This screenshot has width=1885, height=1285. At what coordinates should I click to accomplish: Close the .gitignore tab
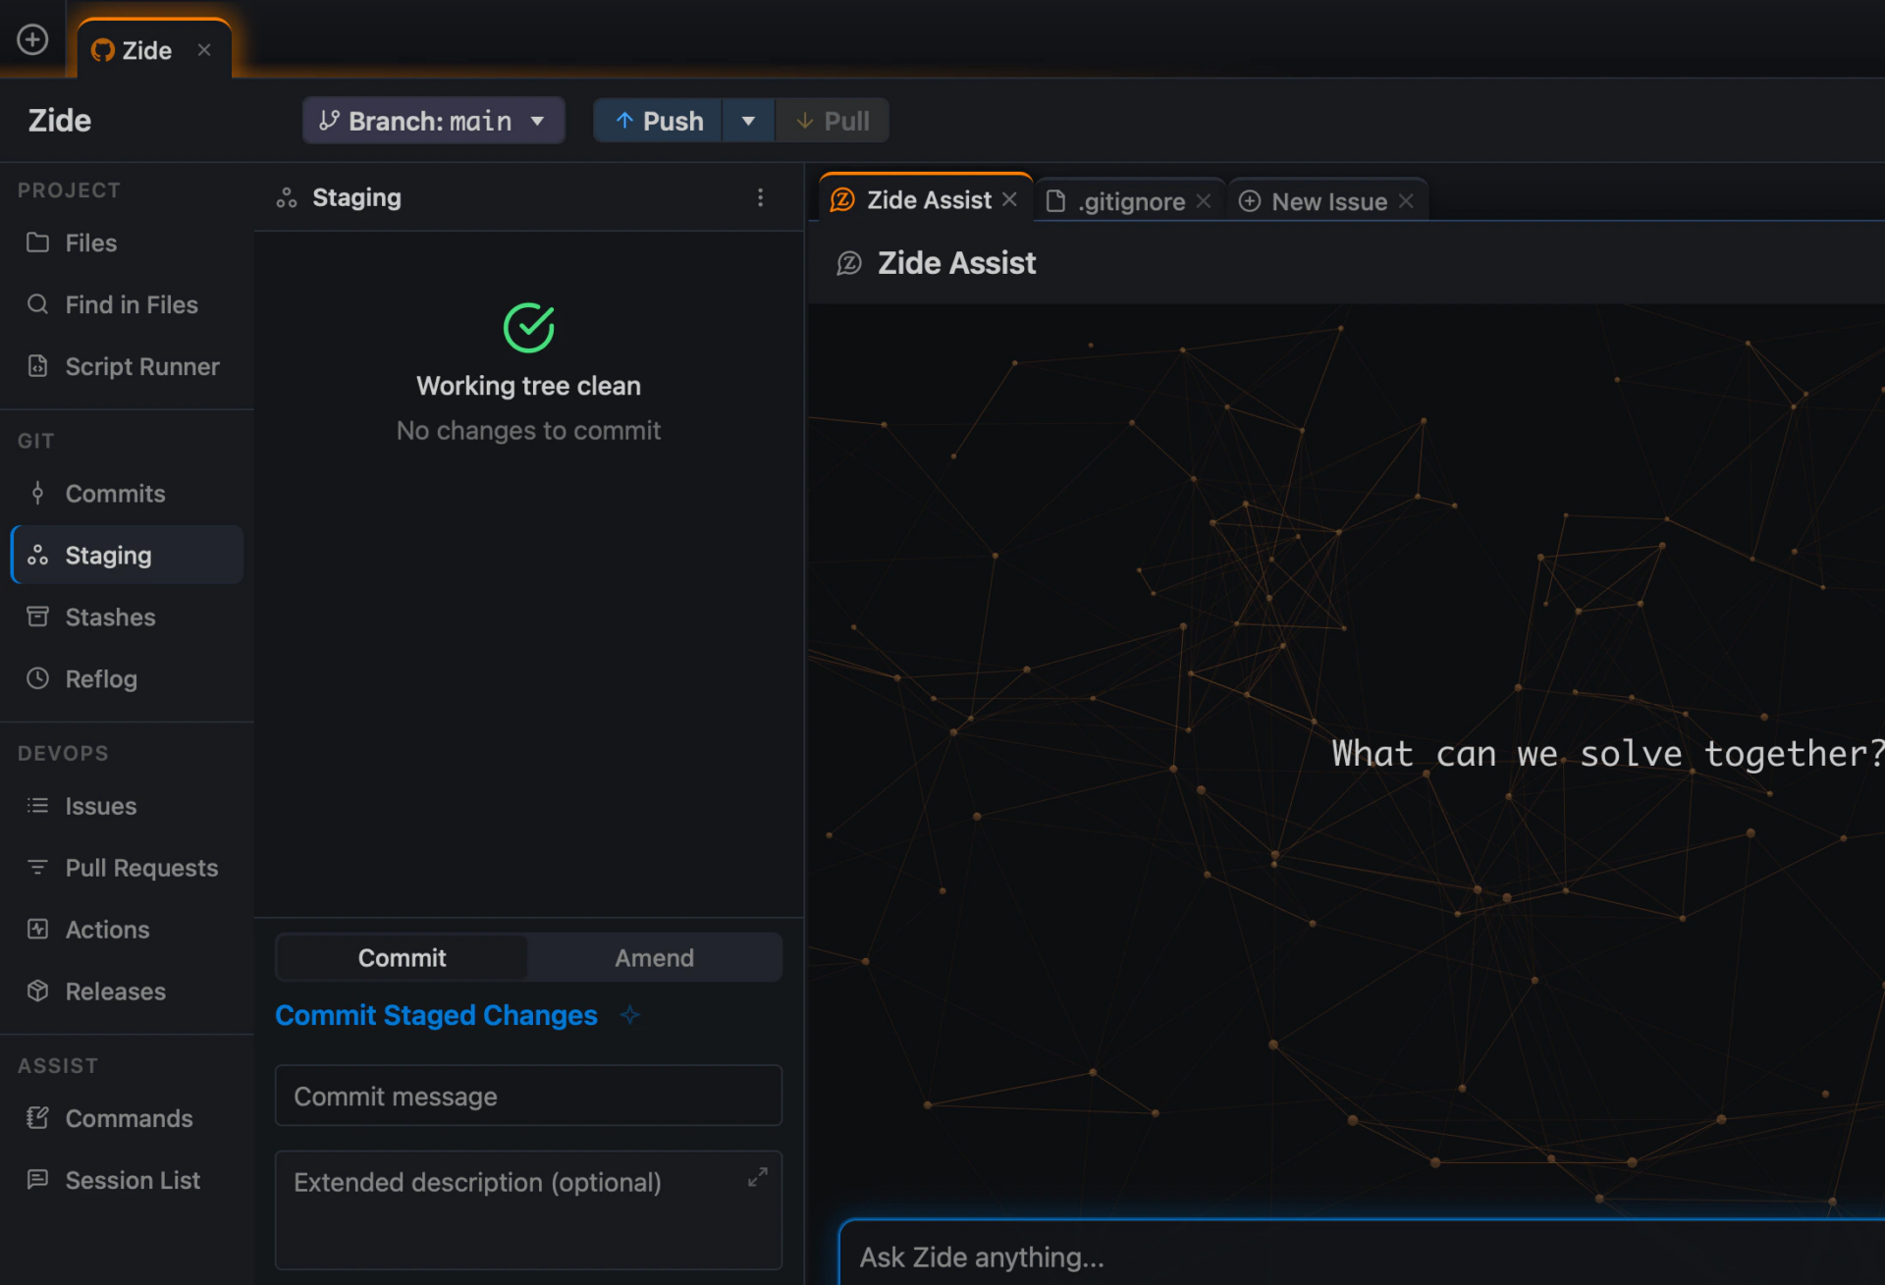(x=1204, y=200)
